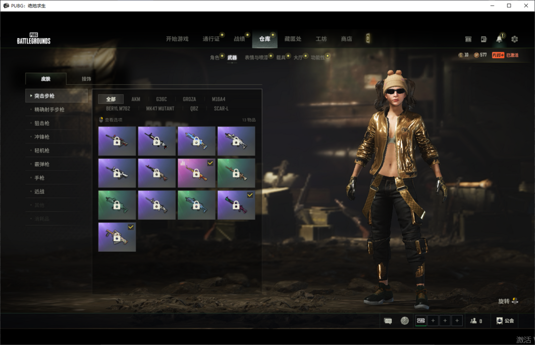The width and height of the screenshot is (535, 345).
Task: Open the 商店 tab
Action: (346, 39)
